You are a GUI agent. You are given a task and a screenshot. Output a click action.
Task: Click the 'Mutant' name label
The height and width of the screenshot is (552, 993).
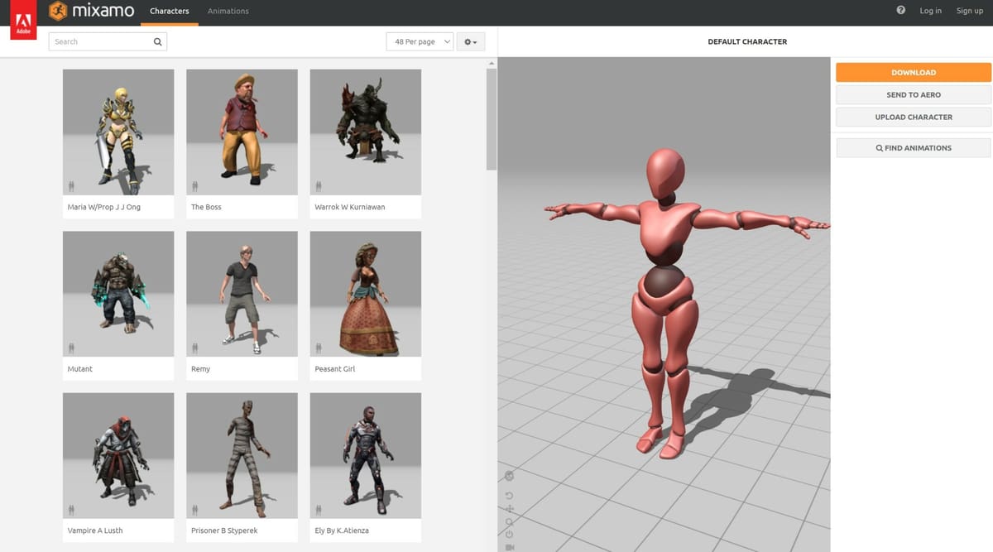[80, 369]
